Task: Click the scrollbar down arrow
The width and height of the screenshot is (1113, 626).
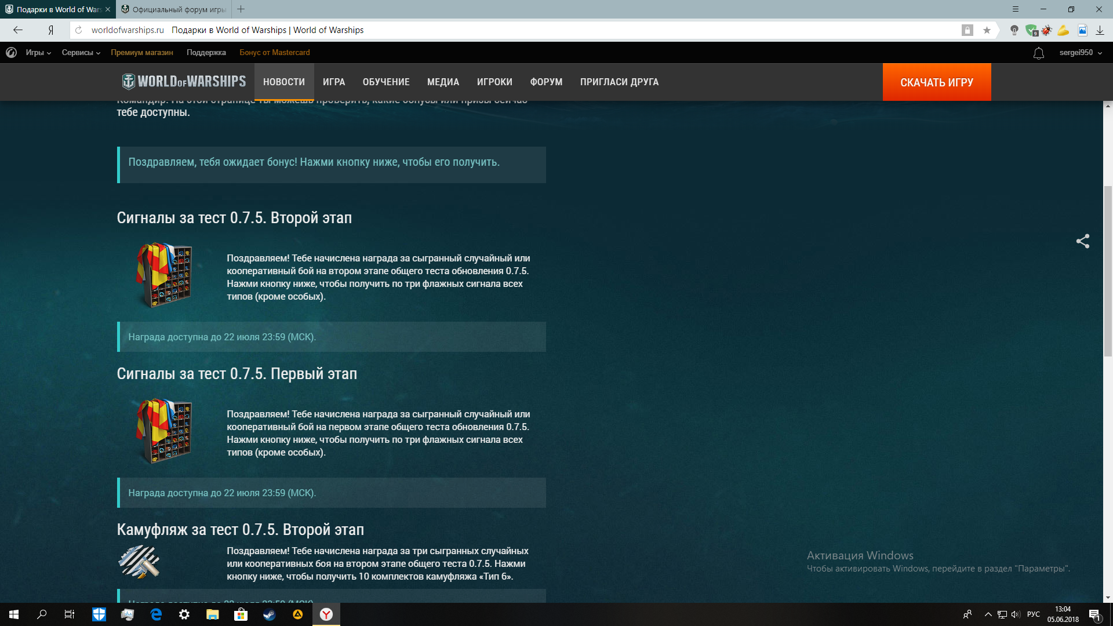Action: point(1108,598)
